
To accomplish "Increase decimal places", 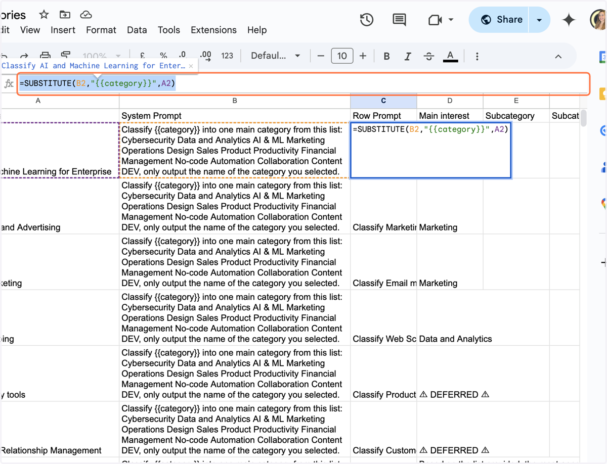I will pyautogui.click(x=205, y=56).
